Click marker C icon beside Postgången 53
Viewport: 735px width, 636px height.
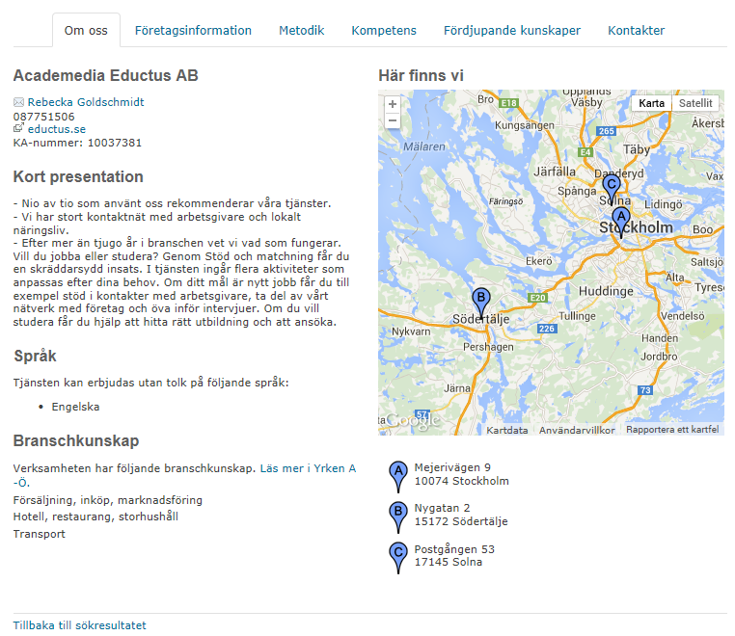tap(398, 557)
